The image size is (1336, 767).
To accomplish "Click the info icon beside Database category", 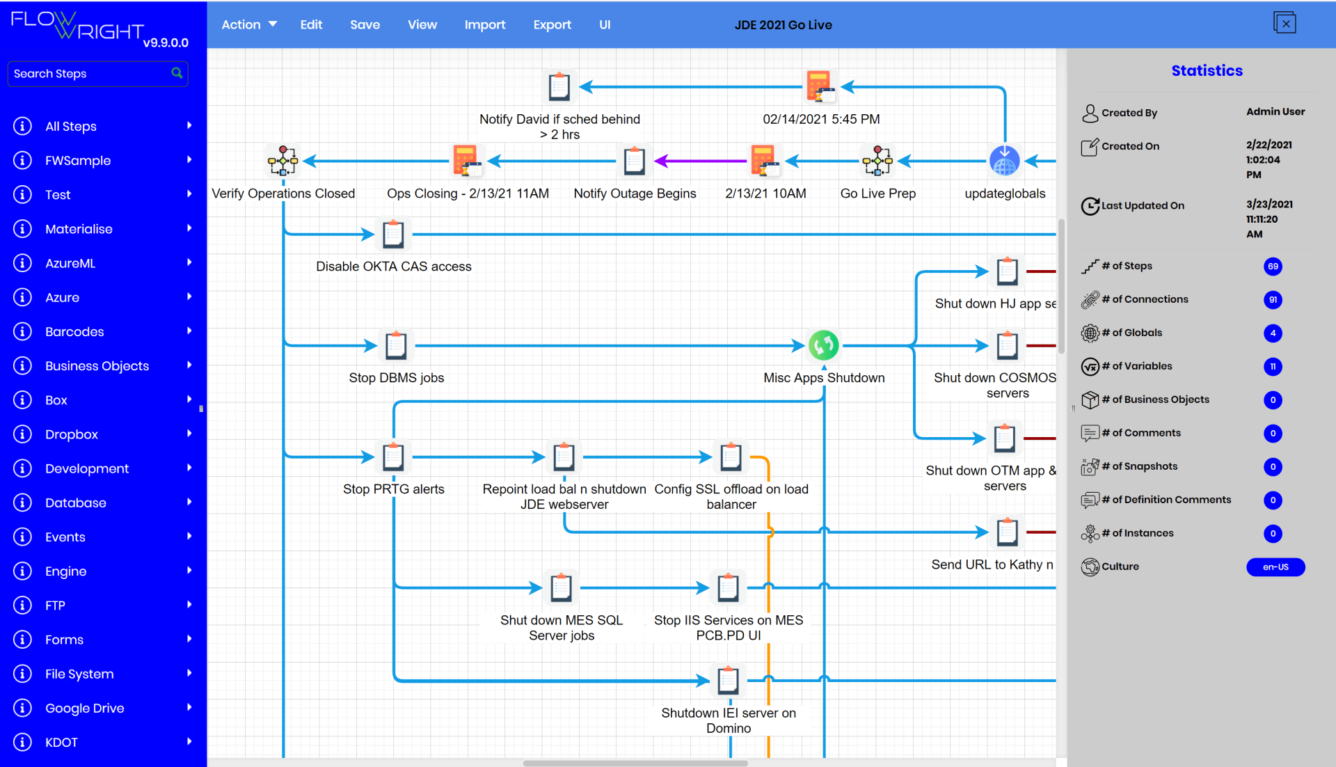I will 22,503.
